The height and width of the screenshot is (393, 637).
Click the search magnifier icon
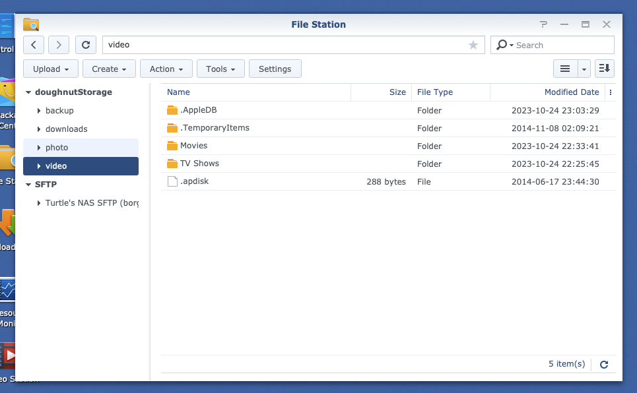coord(502,45)
